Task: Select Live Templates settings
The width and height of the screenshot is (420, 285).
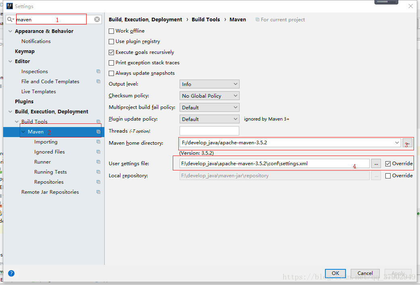Action: (39, 91)
